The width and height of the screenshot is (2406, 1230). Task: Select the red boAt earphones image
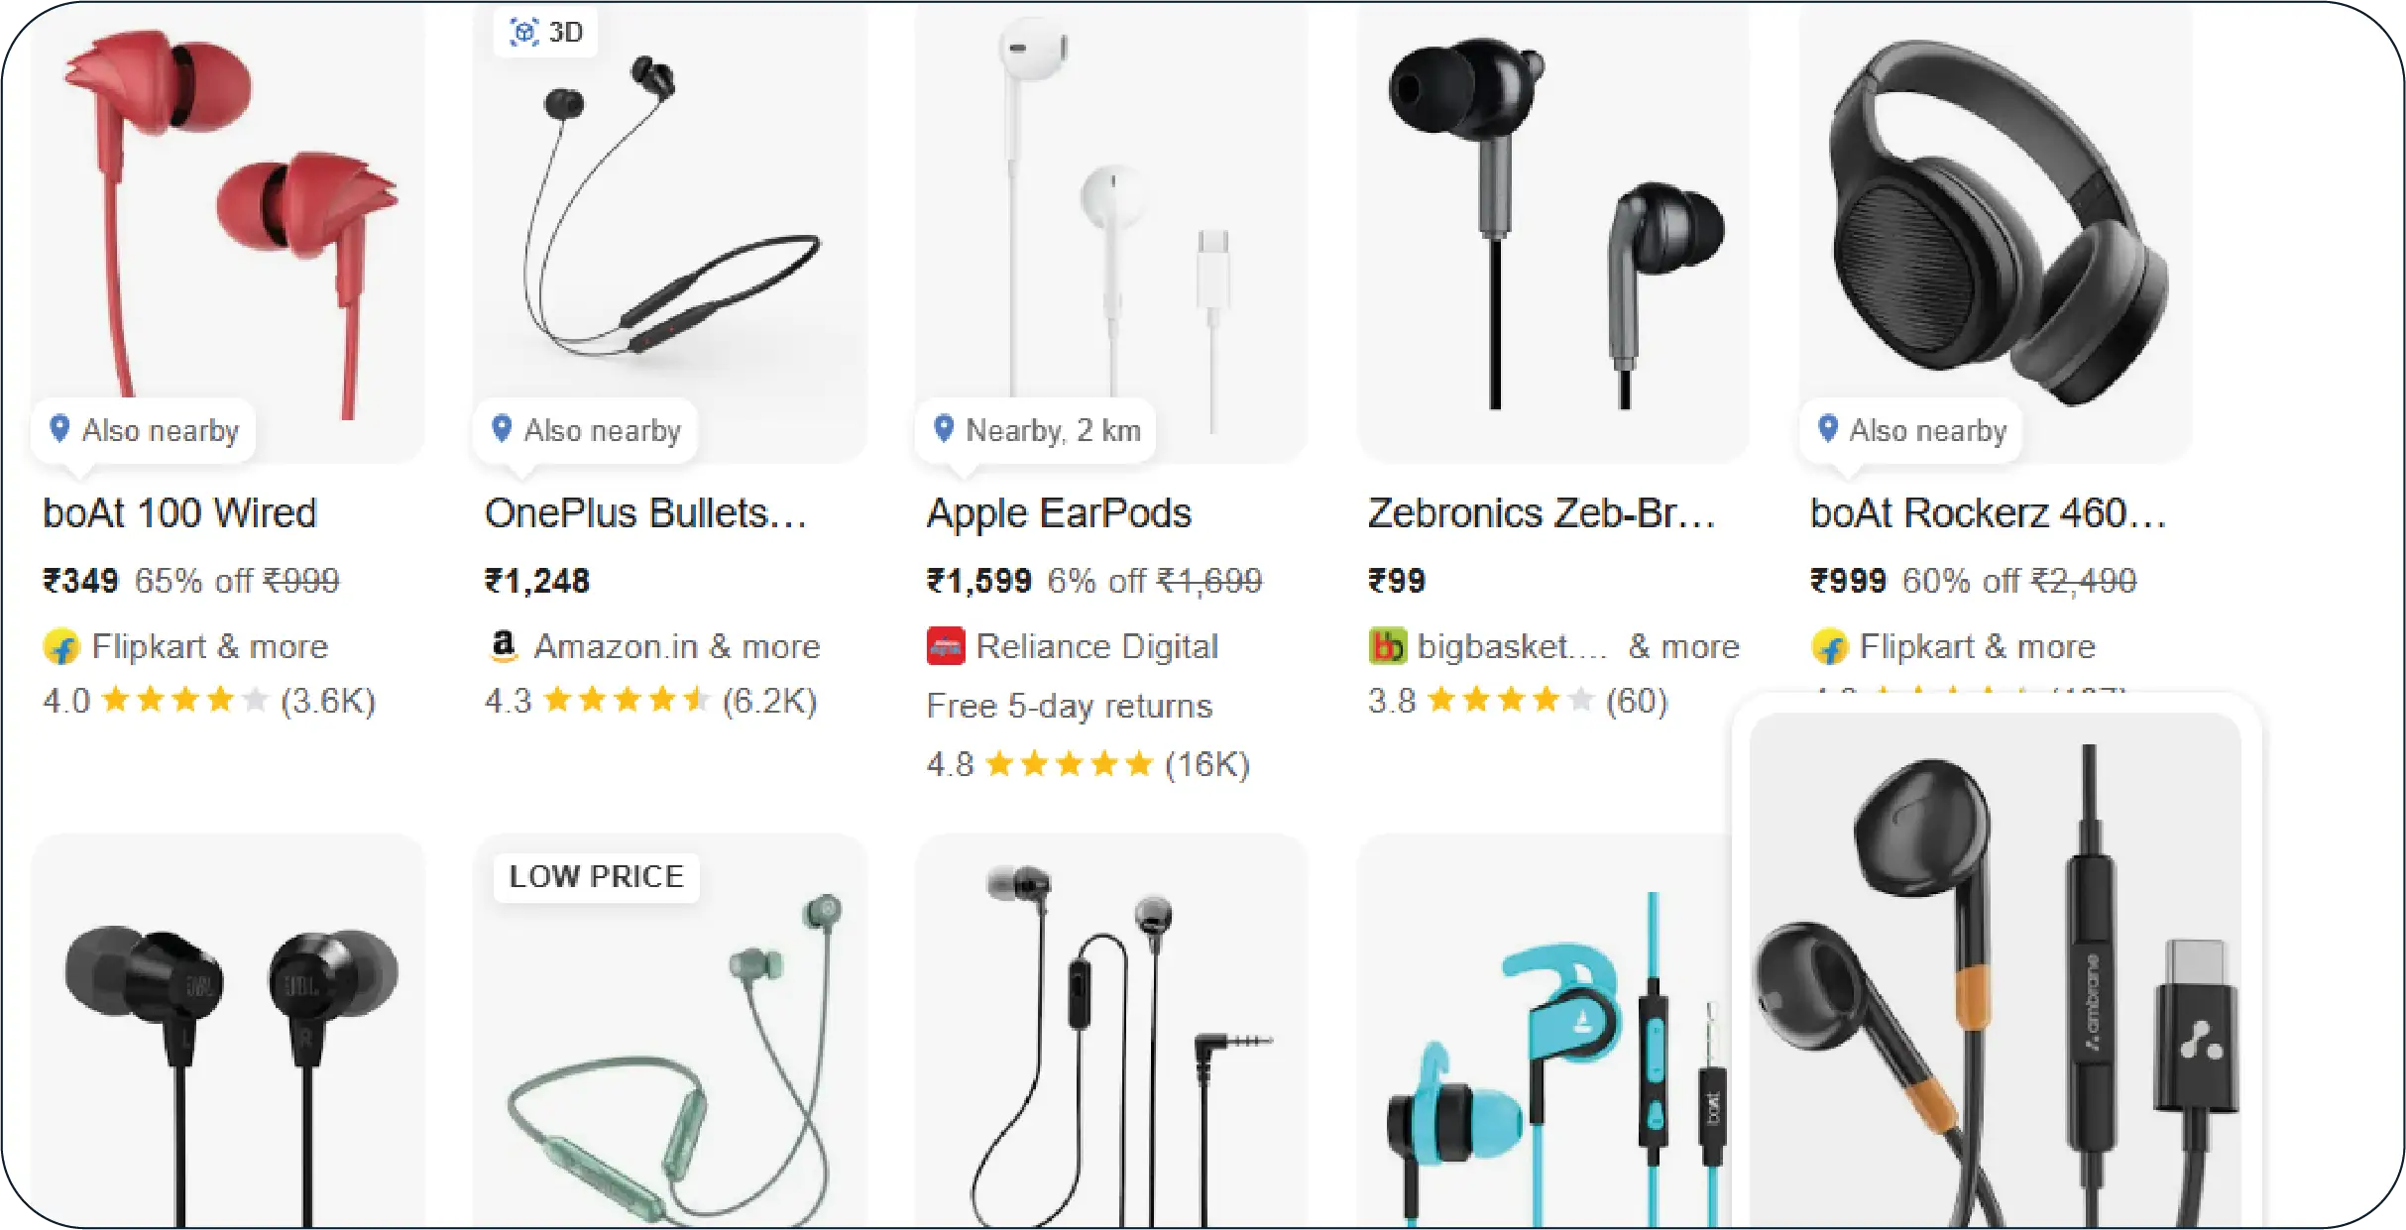228,233
